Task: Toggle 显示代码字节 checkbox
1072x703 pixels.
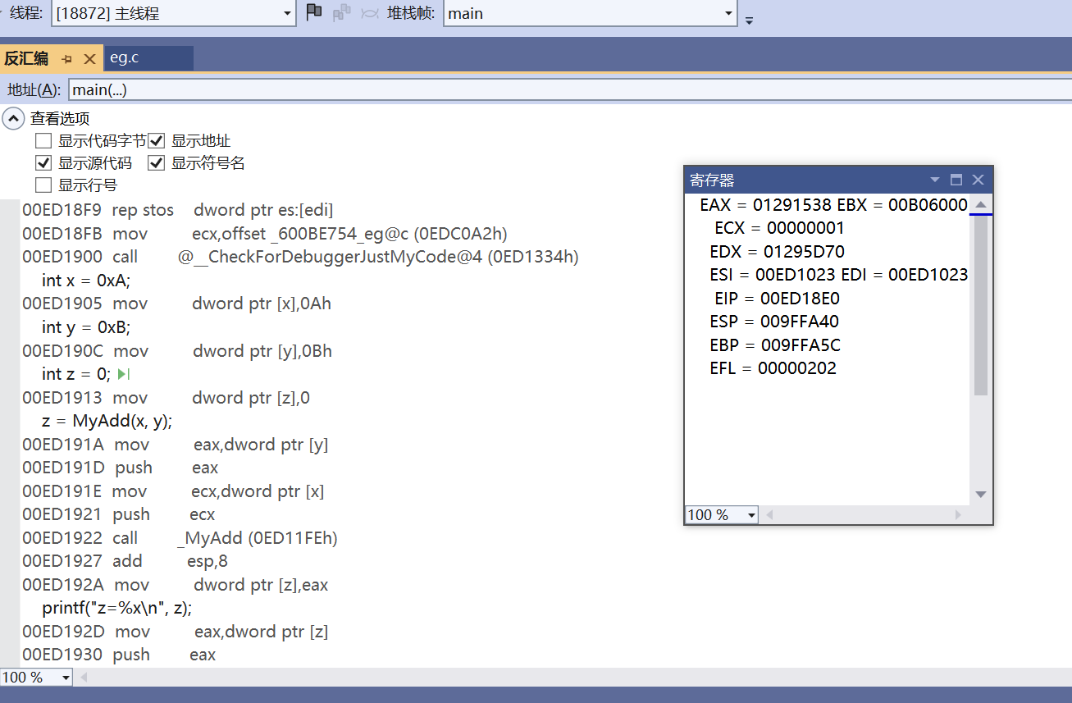Action: pos(43,141)
